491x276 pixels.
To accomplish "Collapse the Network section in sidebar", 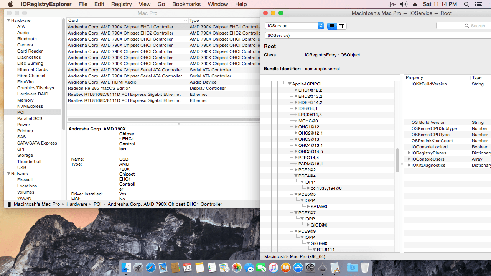I will [x=8, y=174].
